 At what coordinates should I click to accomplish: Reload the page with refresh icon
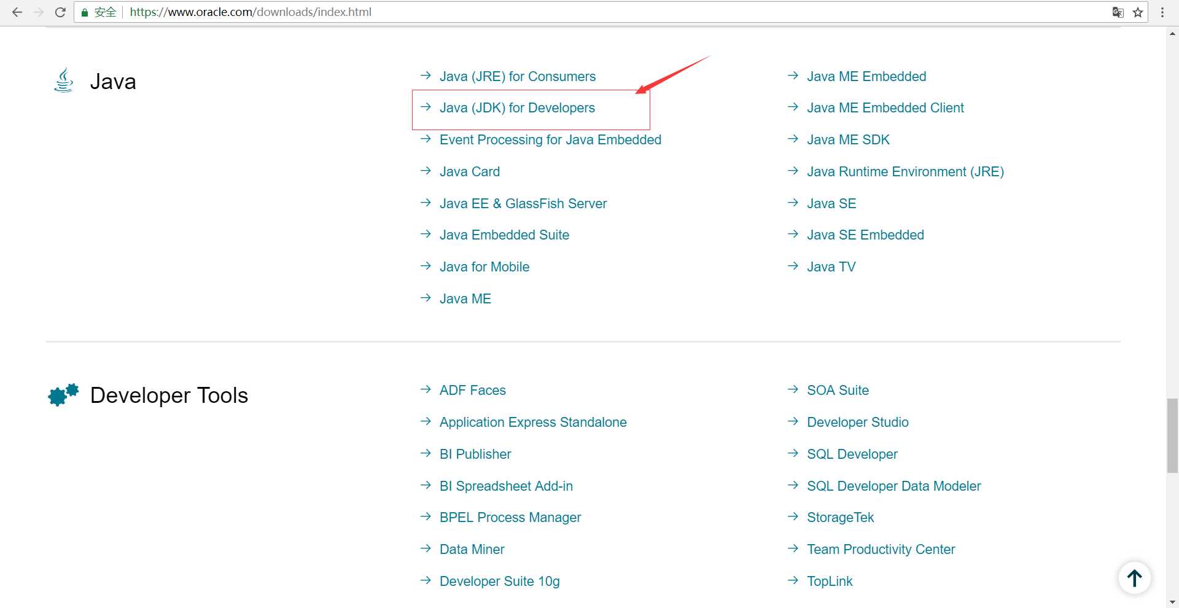point(60,12)
